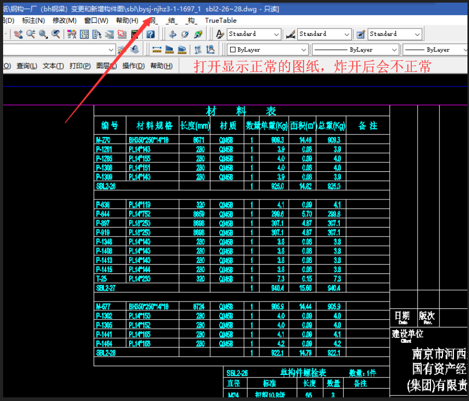Click the blue Help question mark icon
This screenshot has width=469, height=401.
coord(150,34)
